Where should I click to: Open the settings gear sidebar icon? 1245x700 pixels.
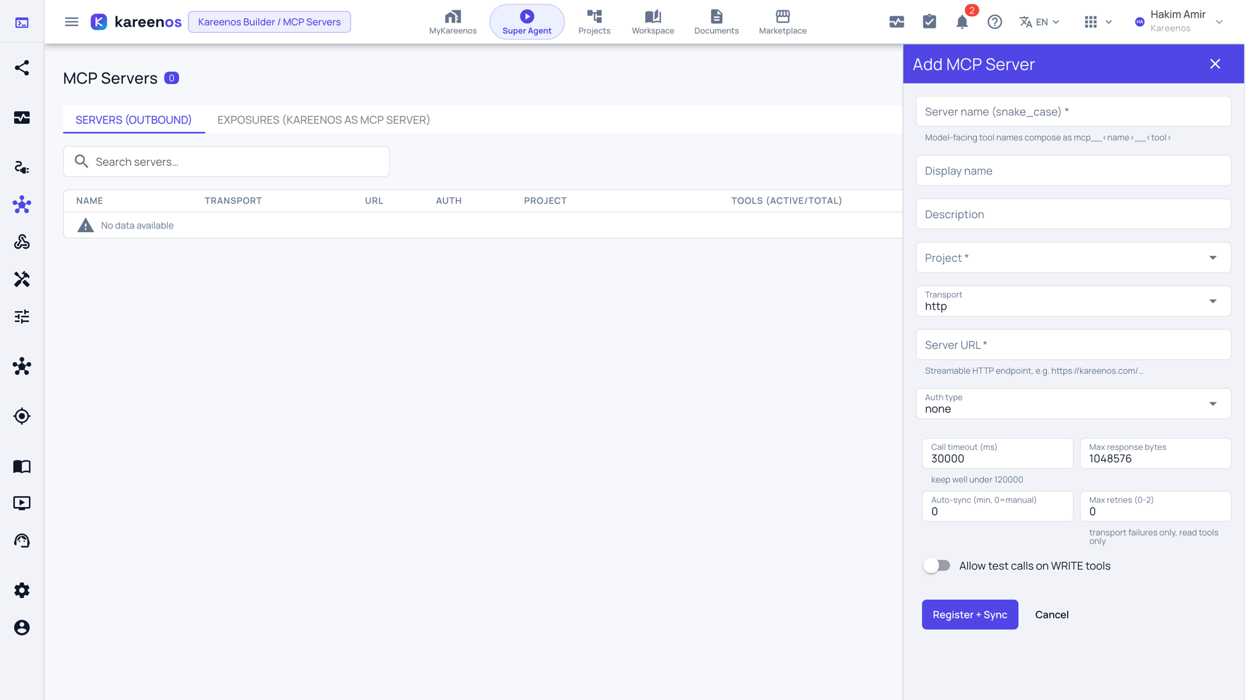click(x=22, y=590)
